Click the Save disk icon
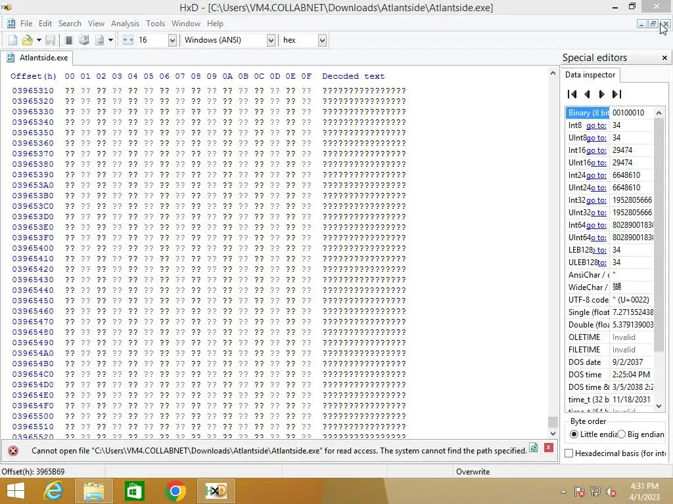 click(x=50, y=40)
